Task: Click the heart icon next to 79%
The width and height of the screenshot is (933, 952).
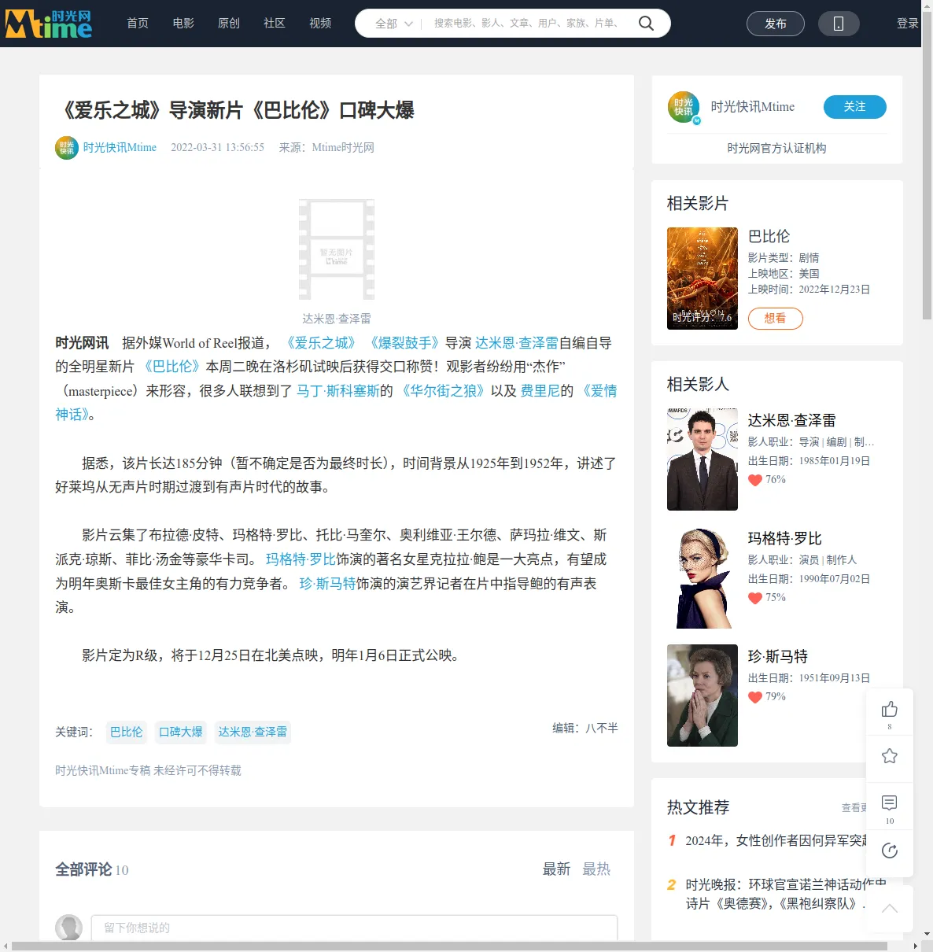Action: click(755, 697)
